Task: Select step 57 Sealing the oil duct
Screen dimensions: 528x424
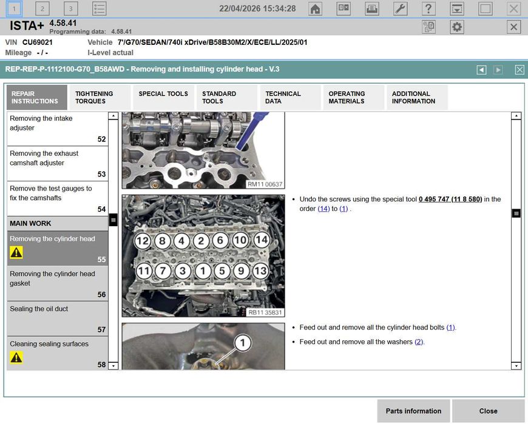Action: (x=58, y=318)
